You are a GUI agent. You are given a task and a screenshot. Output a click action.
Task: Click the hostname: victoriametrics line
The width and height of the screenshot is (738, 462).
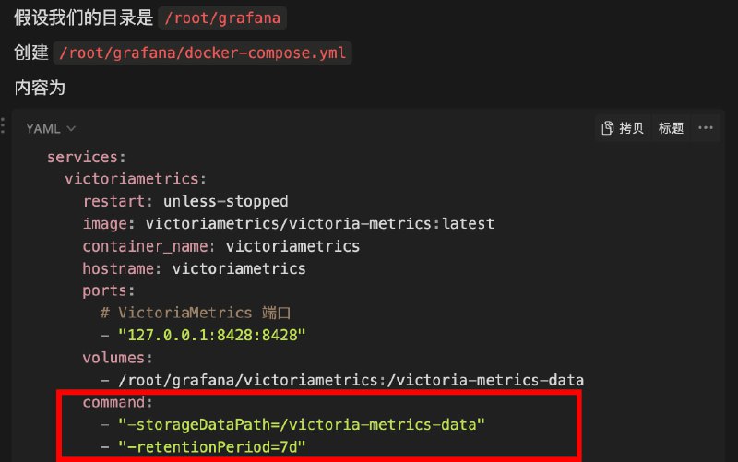pyautogui.click(x=195, y=268)
